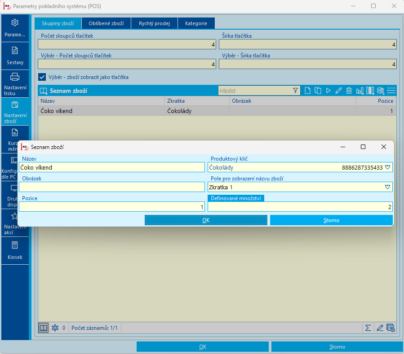Create a new record in Seznam zboží toolbar

[x=307, y=91]
